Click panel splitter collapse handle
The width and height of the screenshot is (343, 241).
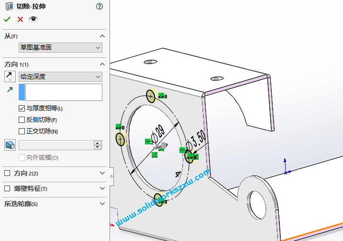click(x=111, y=176)
